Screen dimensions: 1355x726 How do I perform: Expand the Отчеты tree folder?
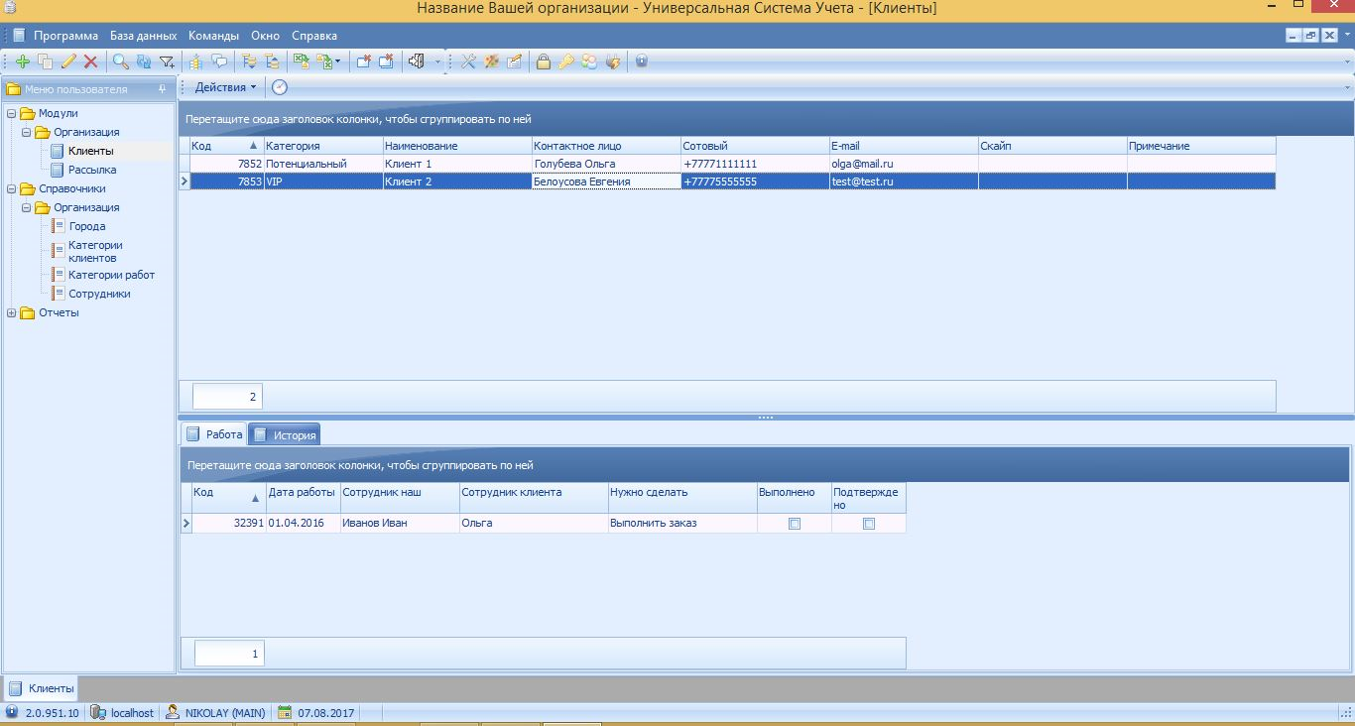click(12, 313)
